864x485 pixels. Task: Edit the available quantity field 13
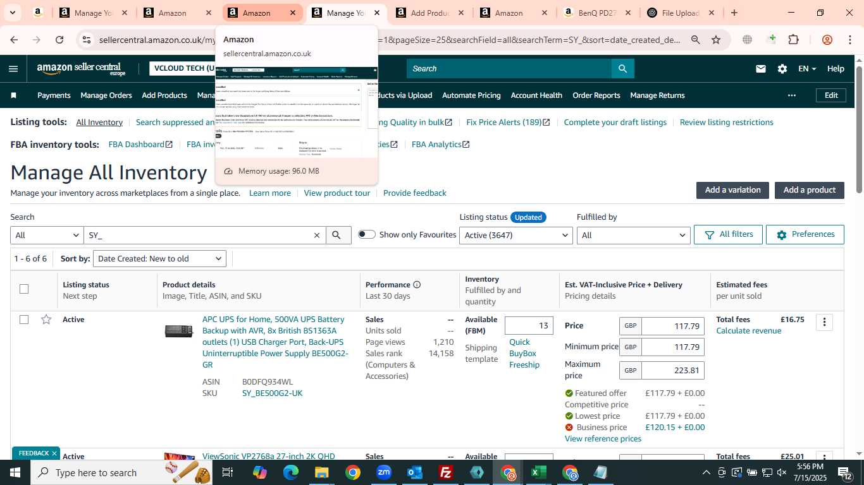(529, 326)
